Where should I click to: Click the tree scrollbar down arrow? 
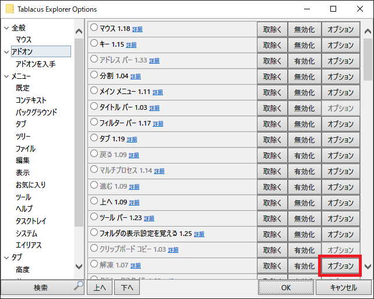pyautogui.click(x=79, y=266)
